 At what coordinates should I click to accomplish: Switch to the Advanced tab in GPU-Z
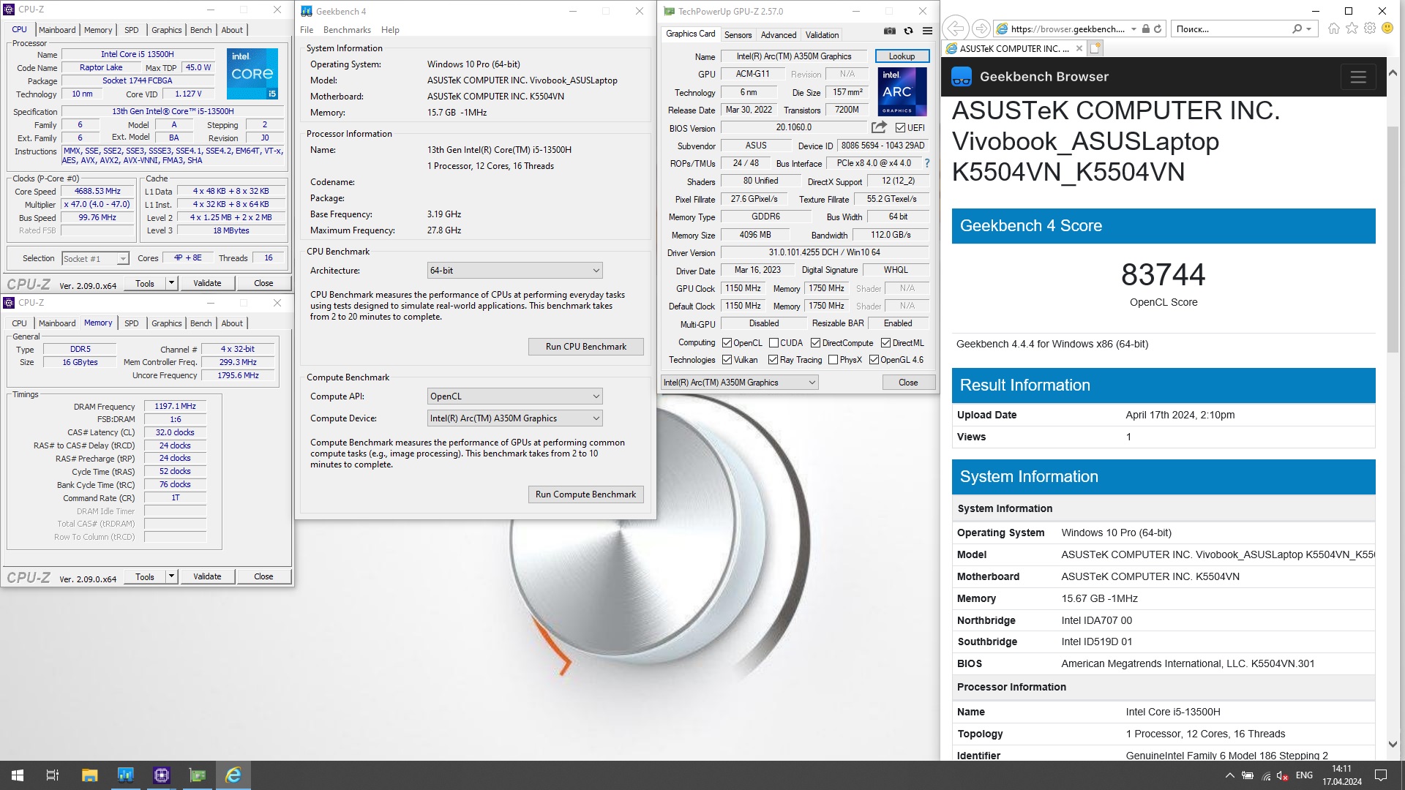778,35
